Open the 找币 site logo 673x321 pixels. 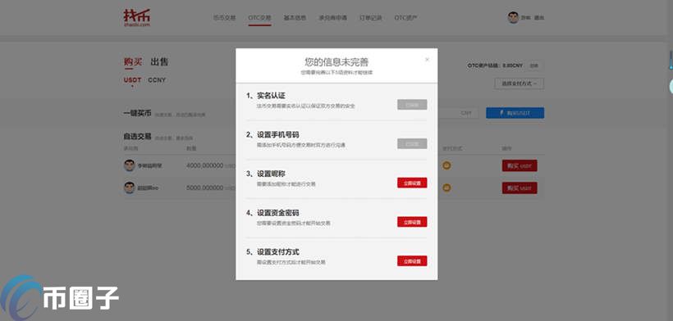click(x=137, y=18)
